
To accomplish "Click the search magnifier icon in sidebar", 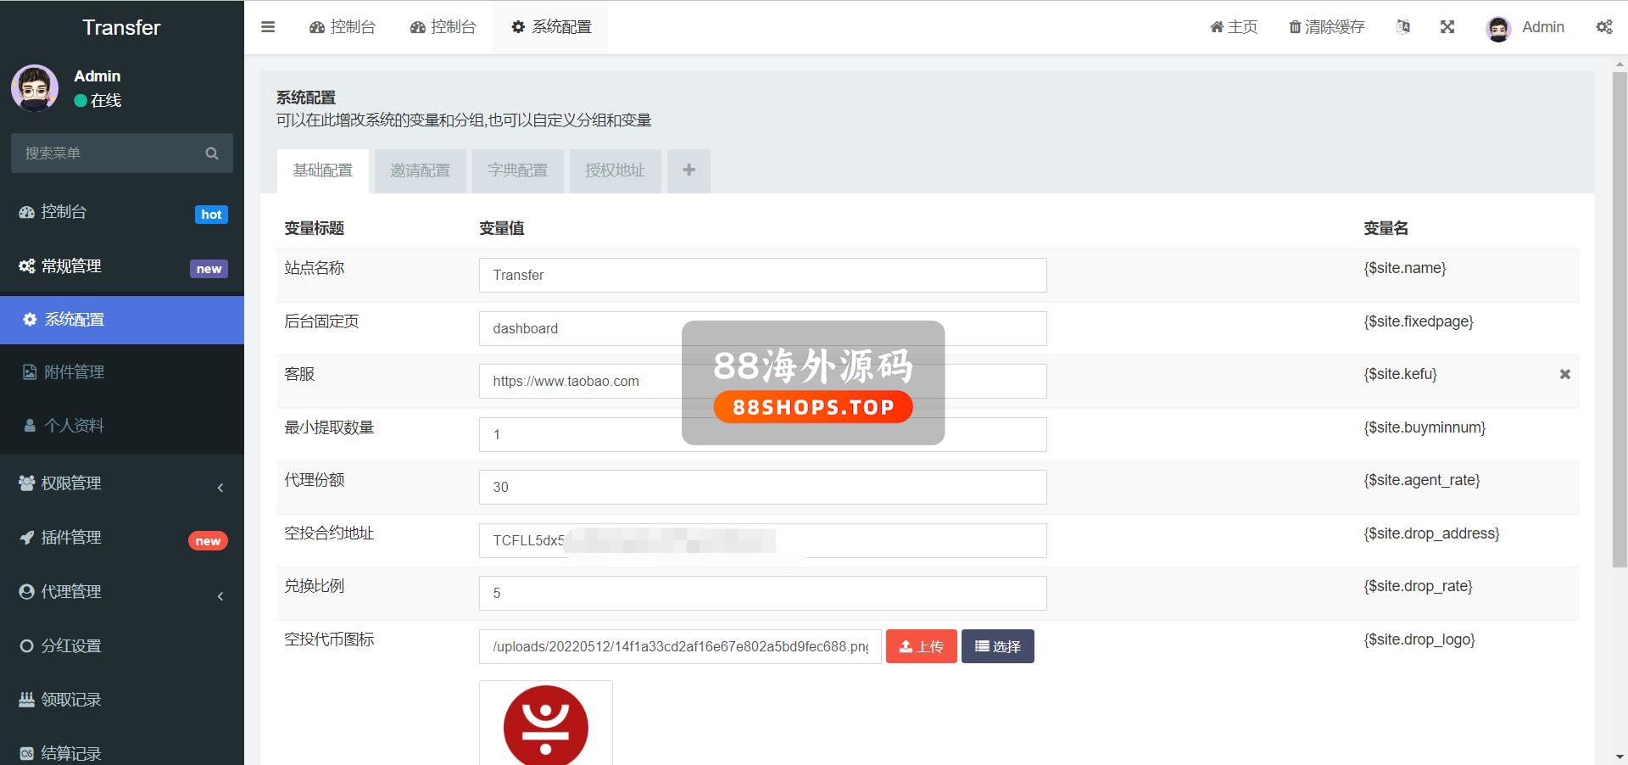I will [212, 154].
